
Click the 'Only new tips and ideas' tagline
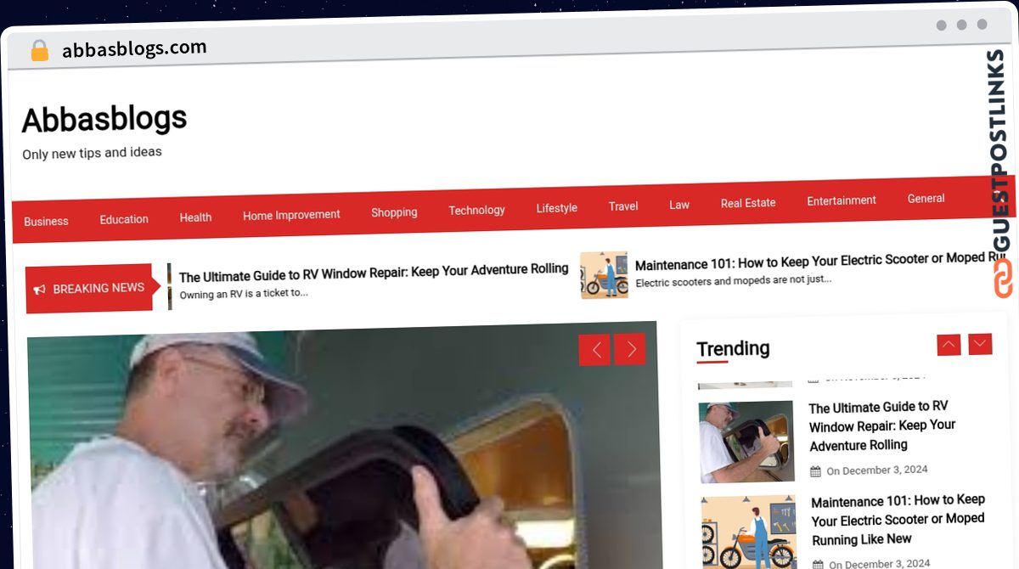[92, 154]
